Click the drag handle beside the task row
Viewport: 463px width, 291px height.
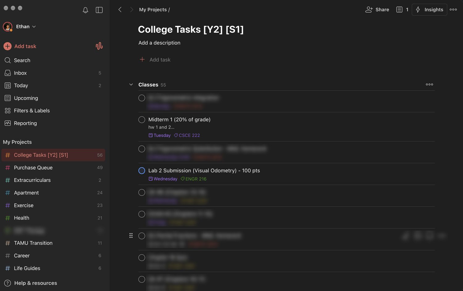[x=131, y=236]
